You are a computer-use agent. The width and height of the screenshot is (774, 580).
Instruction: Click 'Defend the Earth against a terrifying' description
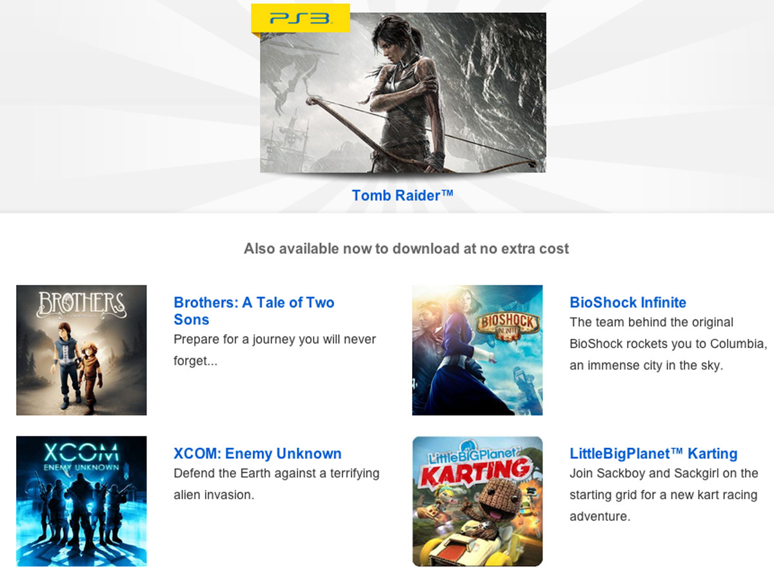tap(276, 484)
